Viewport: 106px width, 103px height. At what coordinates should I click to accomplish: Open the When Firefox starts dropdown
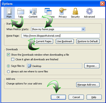click(58, 29)
